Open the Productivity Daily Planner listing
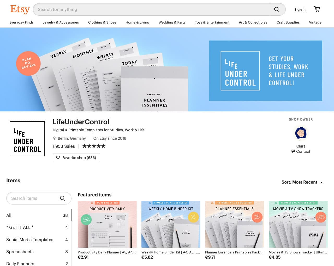Viewport: 334px width, 266px height. coord(107,224)
